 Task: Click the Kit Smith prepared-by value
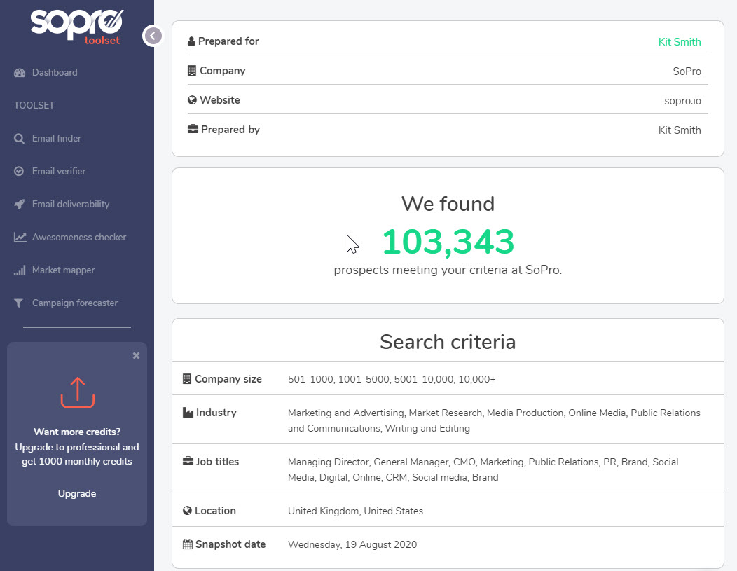tap(679, 130)
